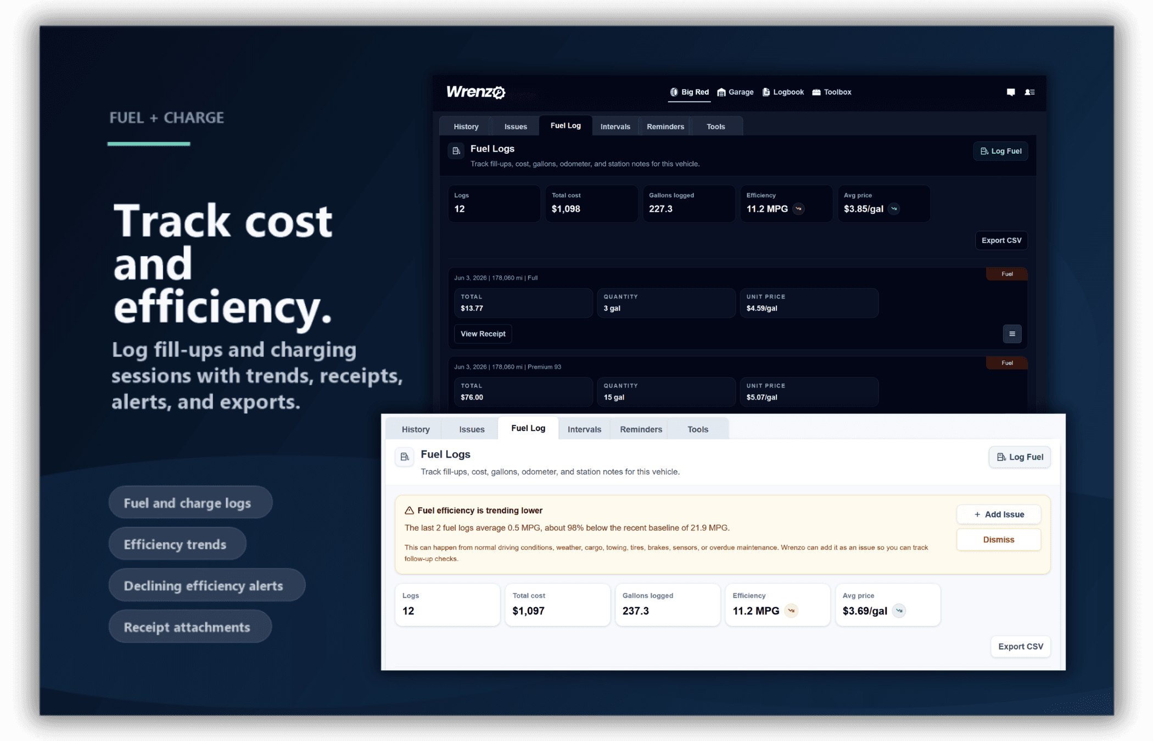Click avg price trend icon next to $3.85/gal
Viewport: 1153px width, 741px height.
894,209
